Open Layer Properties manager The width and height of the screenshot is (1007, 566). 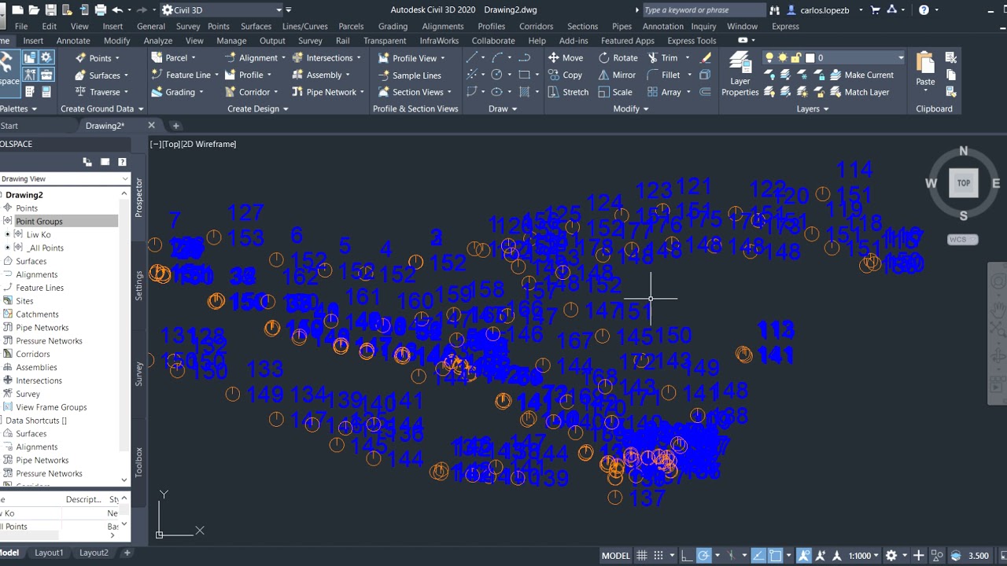pyautogui.click(x=740, y=75)
